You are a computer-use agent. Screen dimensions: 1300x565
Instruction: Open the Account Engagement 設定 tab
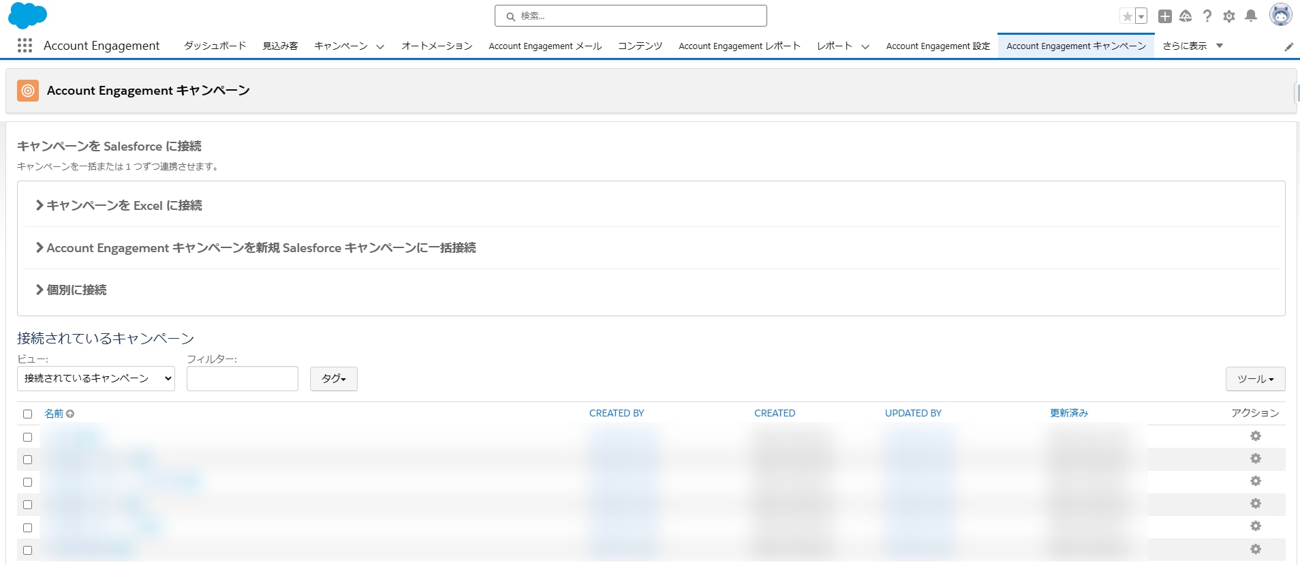point(938,46)
